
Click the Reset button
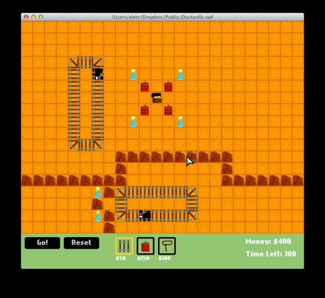coord(81,243)
